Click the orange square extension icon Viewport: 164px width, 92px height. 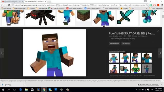pyautogui.click(x=158, y=5)
